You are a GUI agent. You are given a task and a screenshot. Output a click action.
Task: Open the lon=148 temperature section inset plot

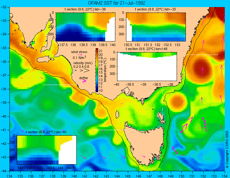click(147, 67)
